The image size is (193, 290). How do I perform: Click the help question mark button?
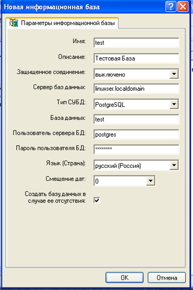(x=171, y=7)
